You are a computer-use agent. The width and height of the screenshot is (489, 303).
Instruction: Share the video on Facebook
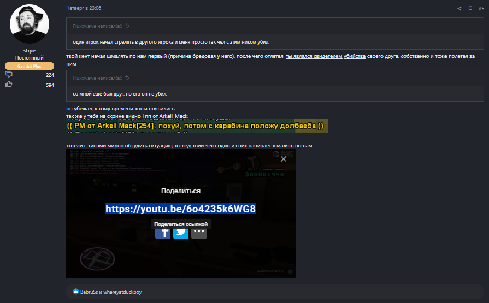163,231
